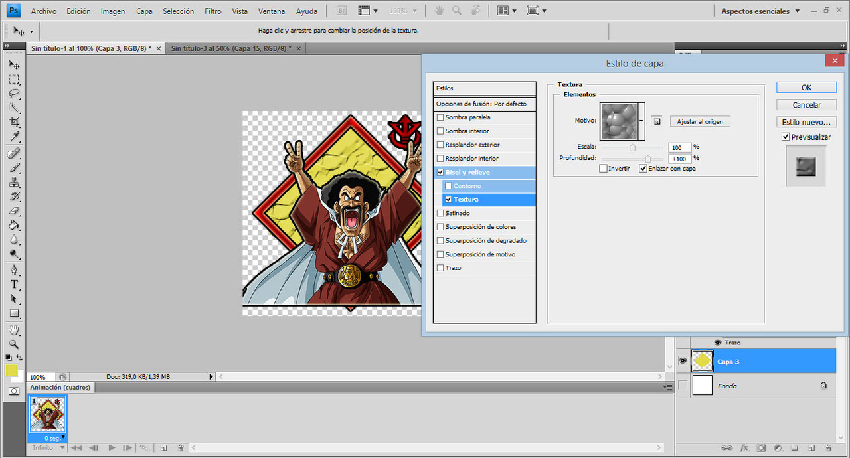Uncheck the Textura checkbox
This screenshot has height=458, width=850.
[x=449, y=200]
